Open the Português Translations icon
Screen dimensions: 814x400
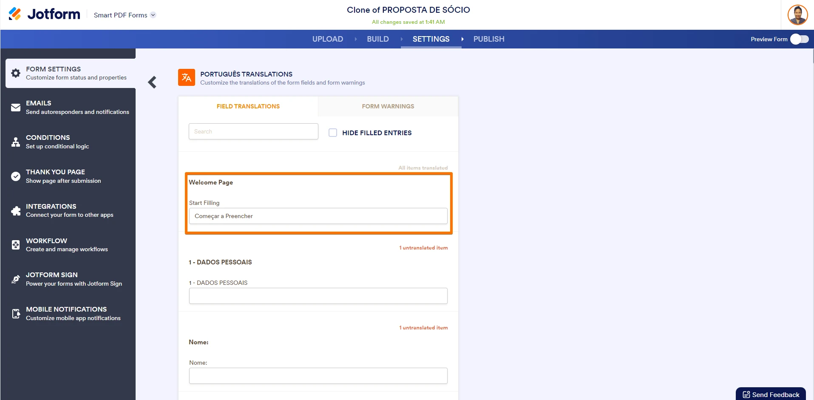[186, 77]
